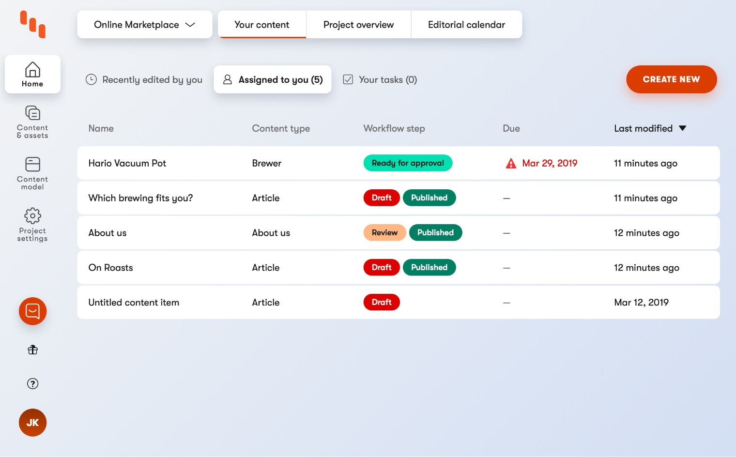The width and height of the screenshot is (736, 457).
Task: Open help via the question mark icon
Action: pyautogui.click(x=32, y=383)
